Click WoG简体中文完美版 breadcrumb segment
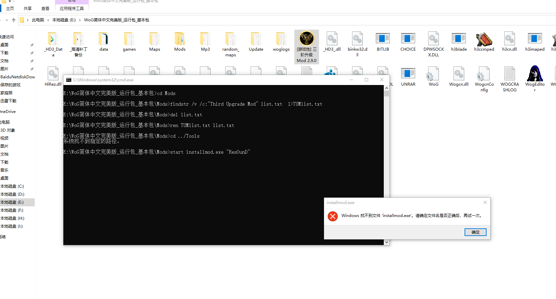 [116, 20]
